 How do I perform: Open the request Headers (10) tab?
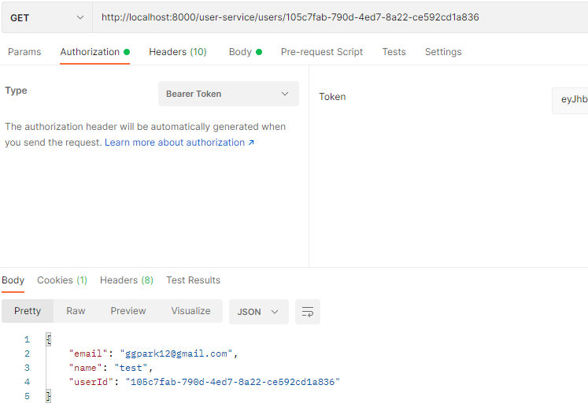point(178,52)
